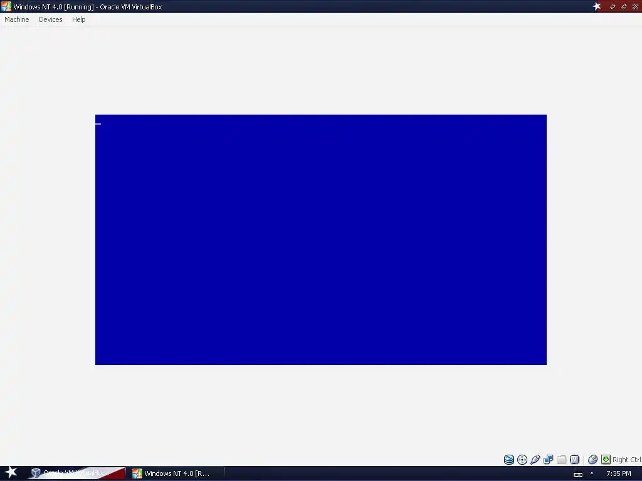Open the Machine menu
This screenshot has width=642, height=481.
(x=17, y=19)
